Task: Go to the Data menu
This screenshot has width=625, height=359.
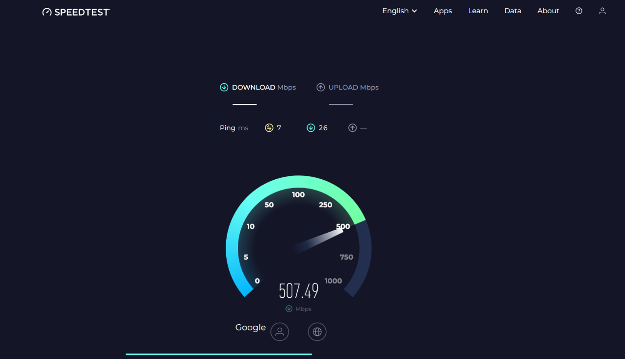Action: [x=513, y=11]
